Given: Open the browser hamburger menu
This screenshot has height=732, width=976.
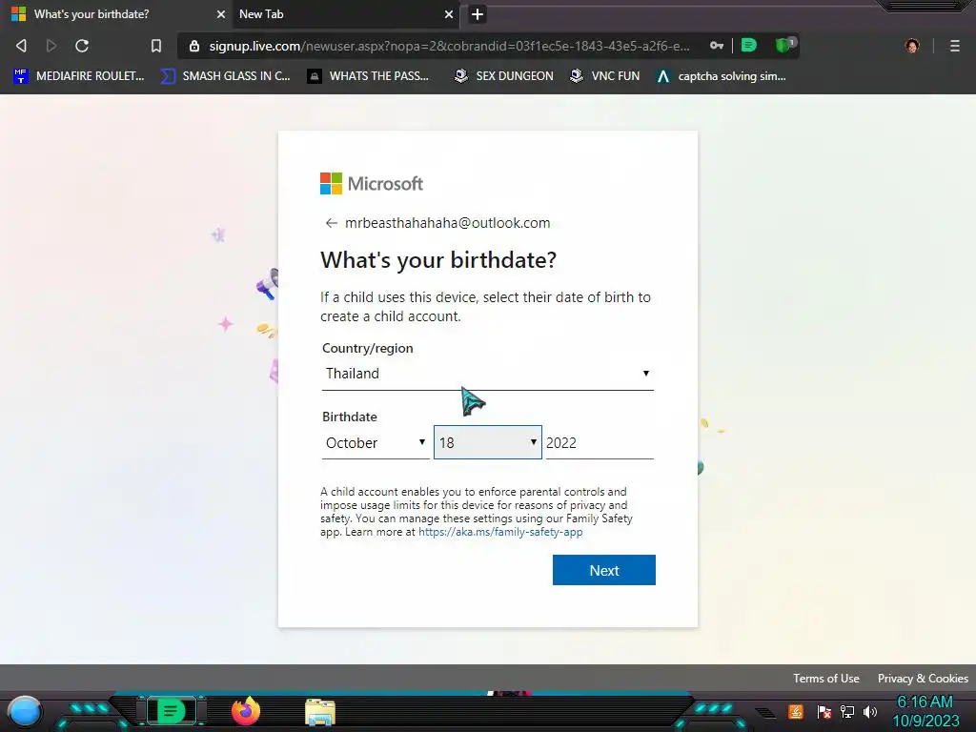Looking at the screenshot, I should point(955,46).
